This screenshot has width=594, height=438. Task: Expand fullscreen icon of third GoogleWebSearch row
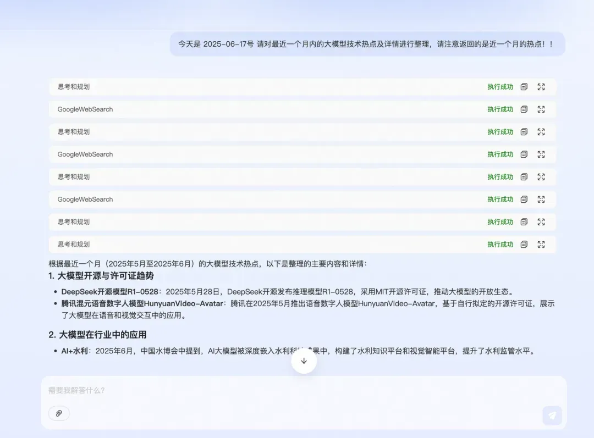point(541,199)
